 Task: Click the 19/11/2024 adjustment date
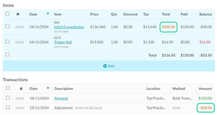39,108
